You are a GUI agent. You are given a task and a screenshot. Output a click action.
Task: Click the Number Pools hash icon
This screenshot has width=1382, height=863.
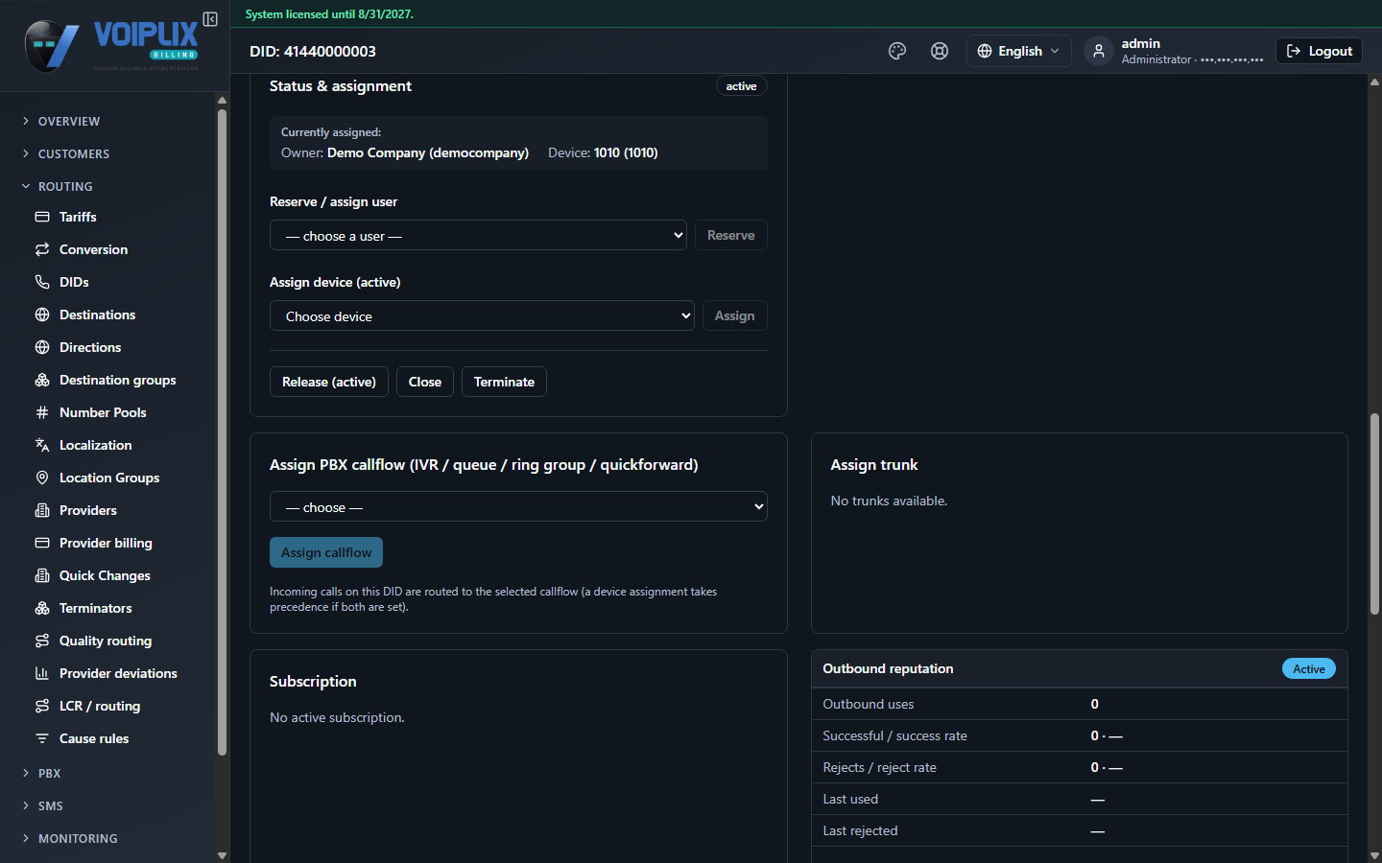point(42,412)
